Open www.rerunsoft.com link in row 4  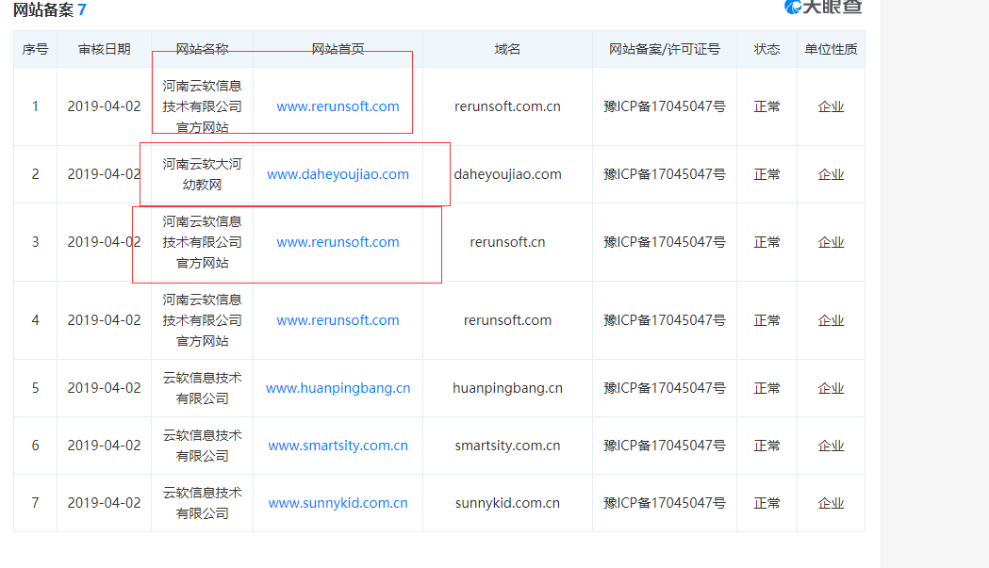point(338,320)
